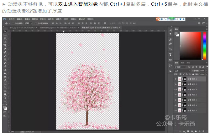210x134 pixels.
Task: Open the auto-select 图层 dropdown
Action: coord(29,23)
